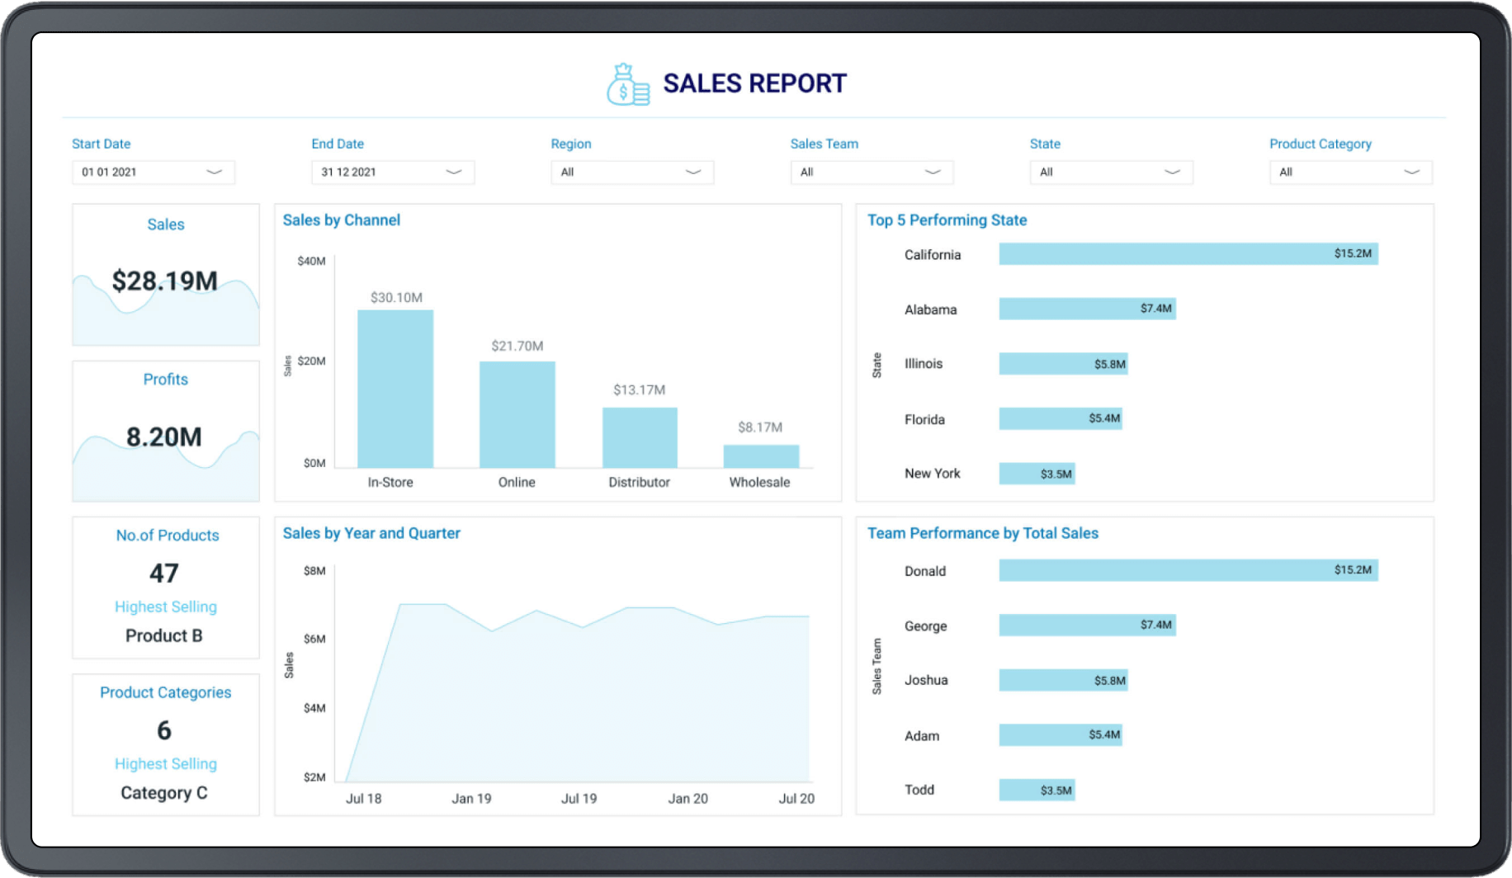The height and width of the screenshot is (878, 1512).
Task: Select the Sales summary card showing $28.19M
Action: 165,276
